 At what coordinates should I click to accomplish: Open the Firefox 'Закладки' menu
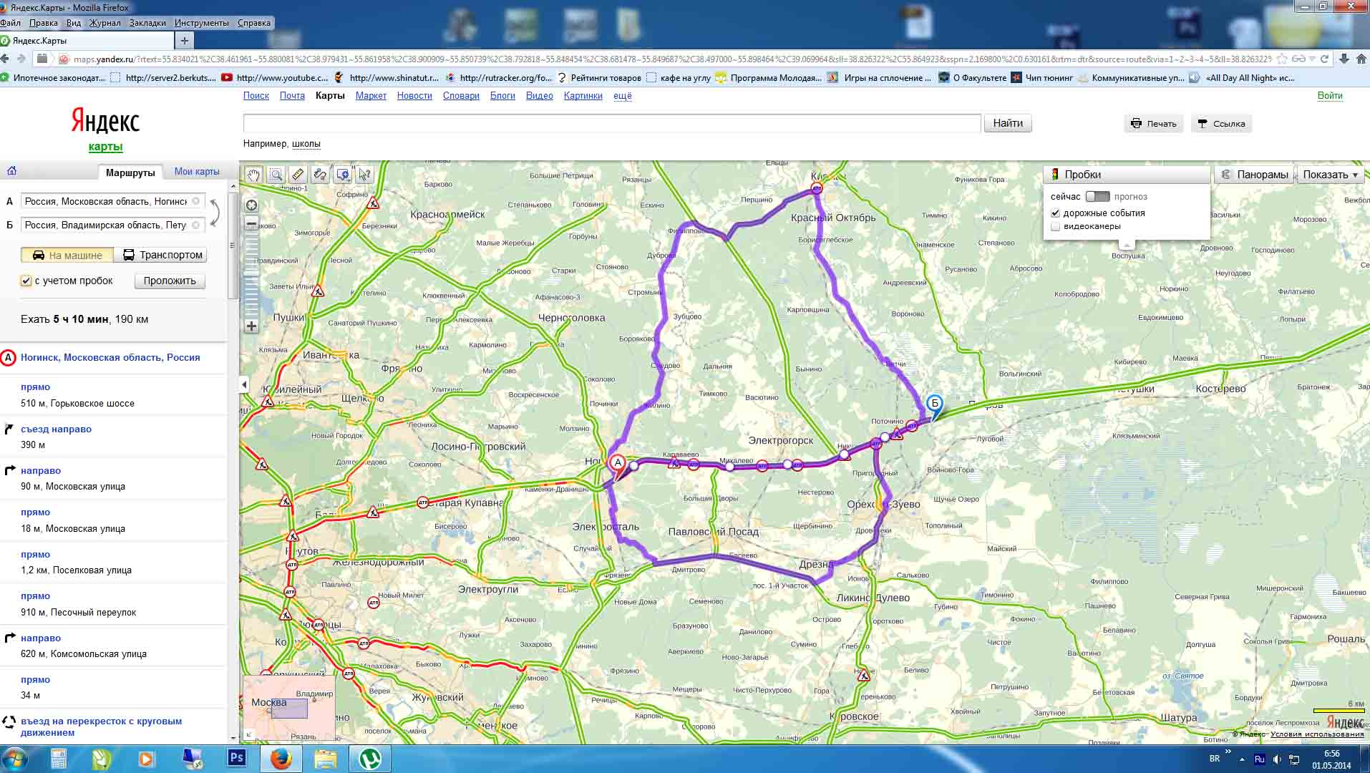coord(147,23)
